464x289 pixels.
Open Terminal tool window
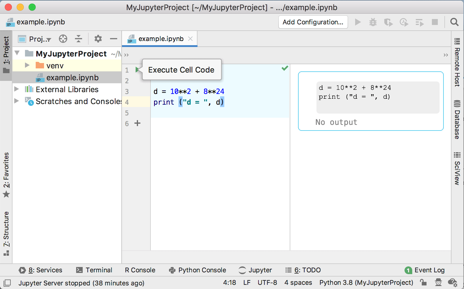(94, 270)
